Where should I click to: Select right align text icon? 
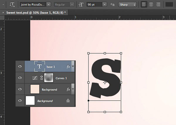(158, 4)
